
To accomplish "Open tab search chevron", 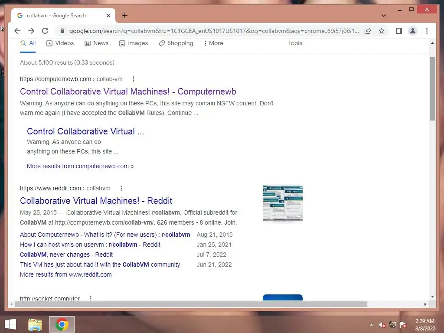I will pos(384,16).
